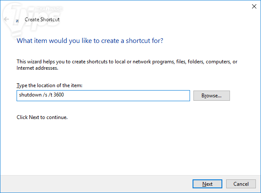Click the small shortcut wizard icon
Viewport: 261px width, 193px height.
17,20
